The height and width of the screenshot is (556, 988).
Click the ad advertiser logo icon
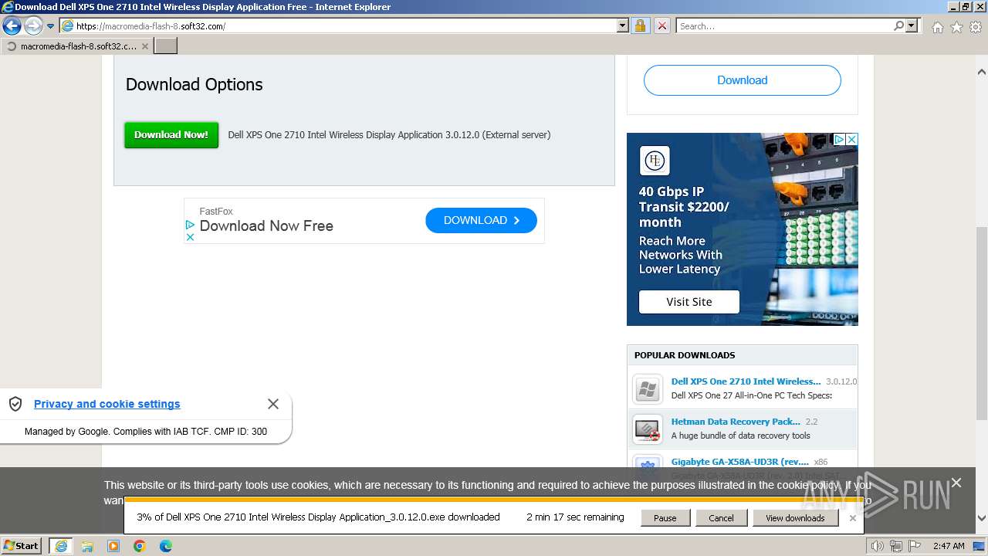click(654, 161)
